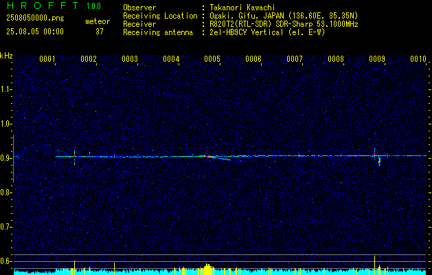Click time marker 0008

click(x=336, y=59)
